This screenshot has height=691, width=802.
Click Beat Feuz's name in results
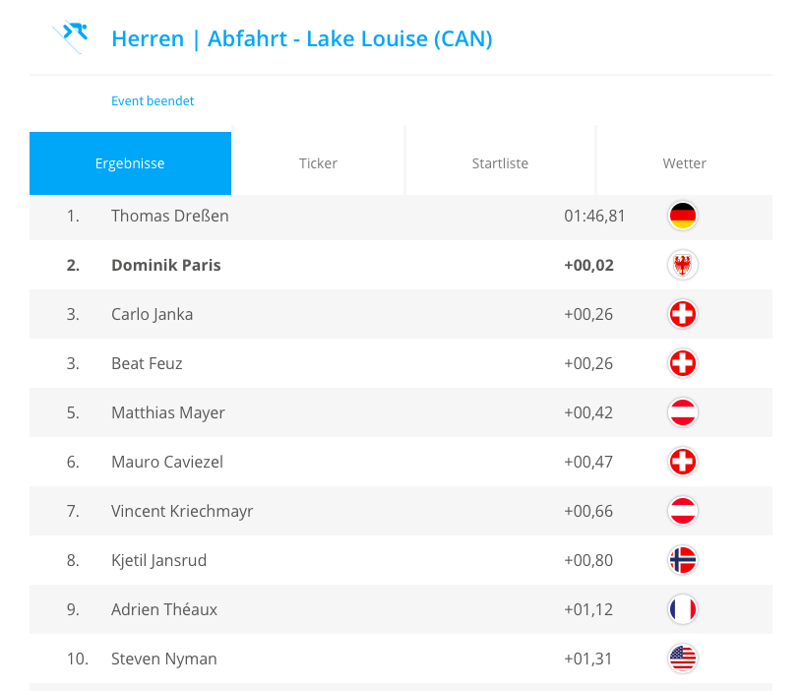(x=147, y=363)
